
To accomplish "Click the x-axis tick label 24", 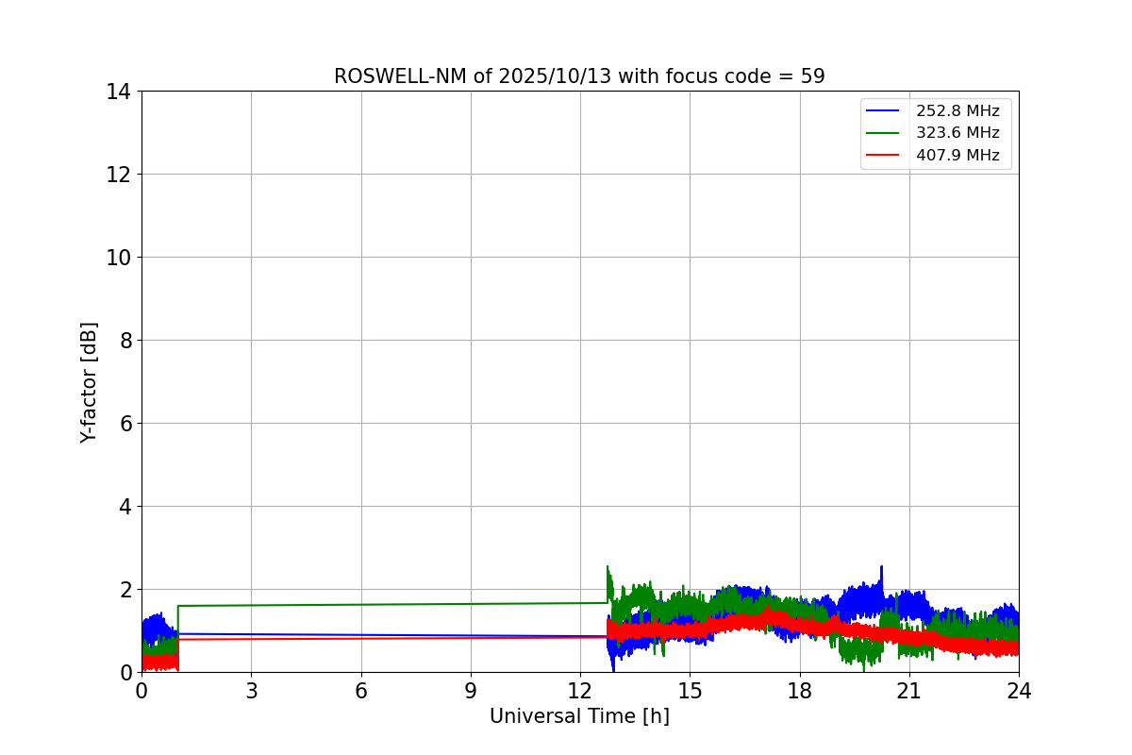I will point(1019,691).
